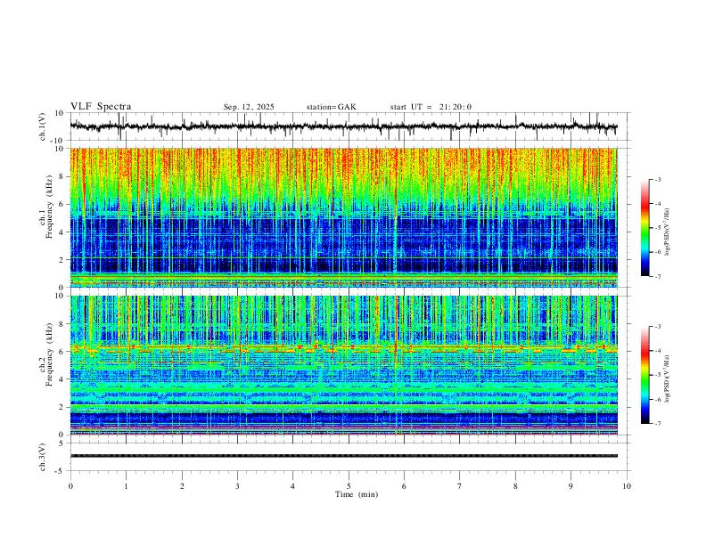Click the 'station=GAK' label
Image resolution: width=706 pixels, height=545 pixels.
click(x=332, y=107)
